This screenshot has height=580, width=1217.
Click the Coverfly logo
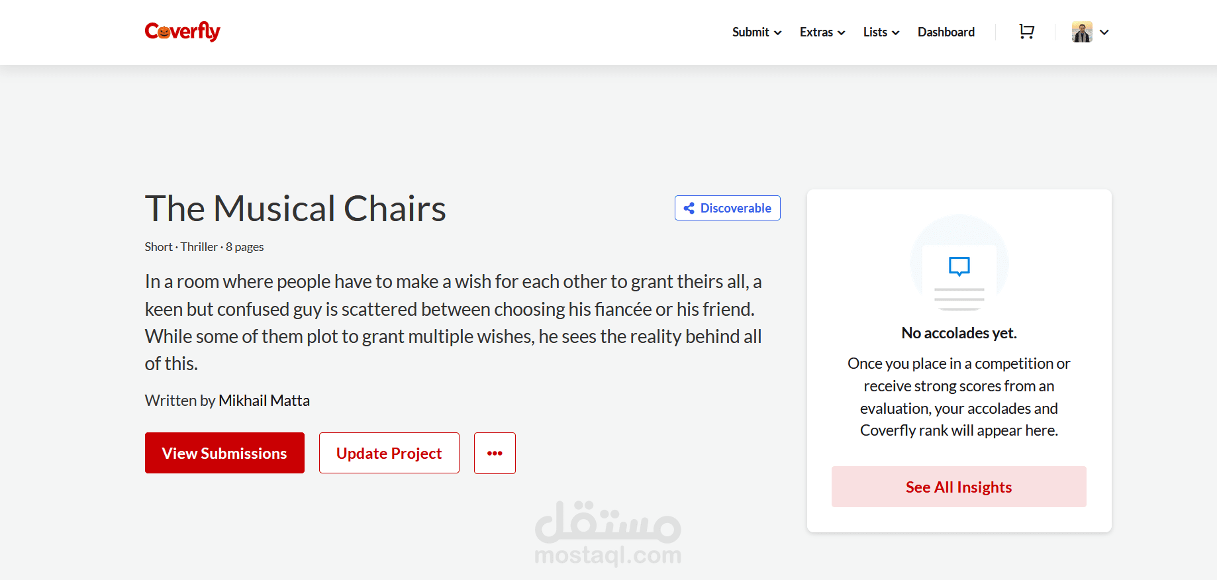182,31
